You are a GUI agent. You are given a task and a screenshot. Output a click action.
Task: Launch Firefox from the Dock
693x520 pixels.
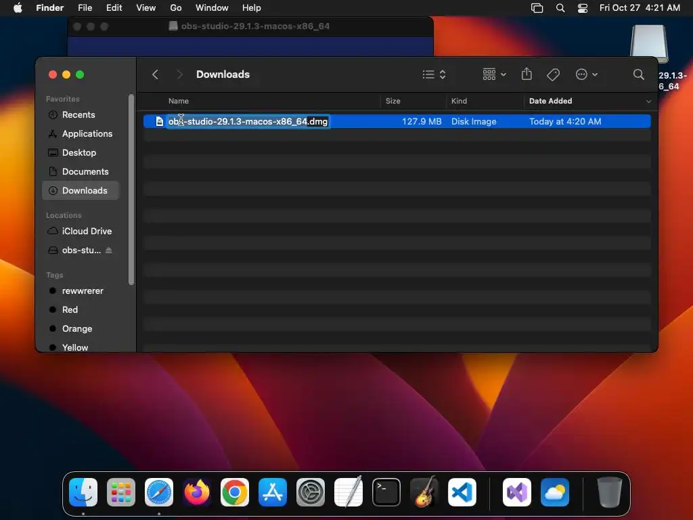pyautogui.click(x=197, y=492)
